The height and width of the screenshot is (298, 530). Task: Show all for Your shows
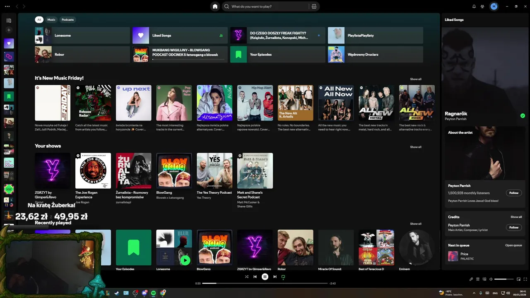point(416,147)
